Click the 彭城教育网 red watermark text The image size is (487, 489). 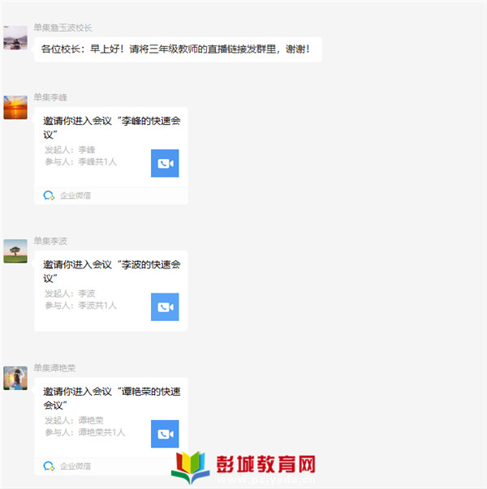point(265,464)
